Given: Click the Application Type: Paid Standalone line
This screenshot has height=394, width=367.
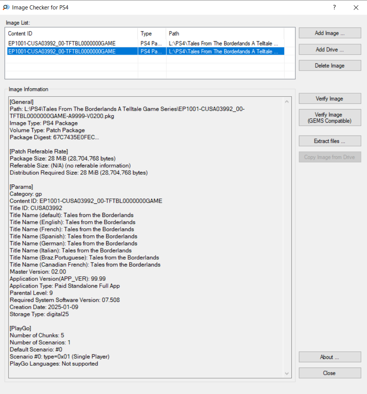Looking at the screenshot, I should tap(65, 286).
